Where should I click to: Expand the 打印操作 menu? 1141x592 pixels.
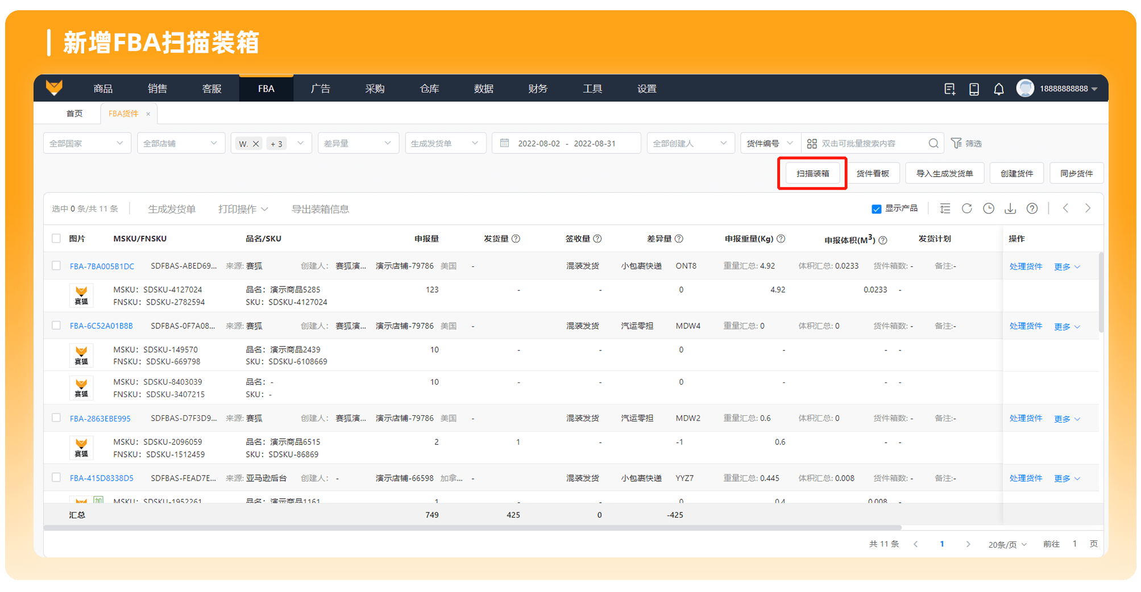243,209
